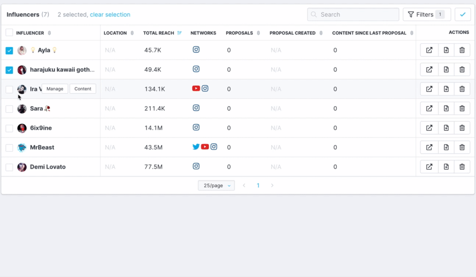Click MrBeast's YouTube network icon

(205, 147)
